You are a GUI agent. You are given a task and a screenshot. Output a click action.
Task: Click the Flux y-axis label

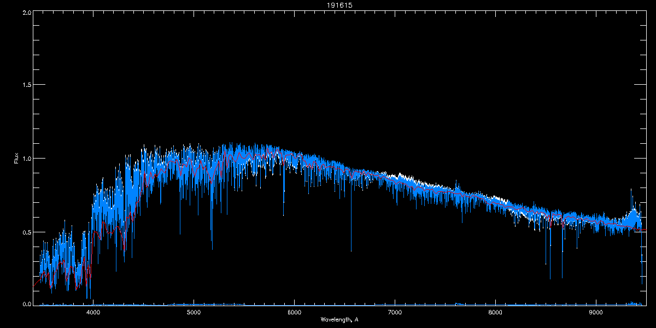pos(16,159)
